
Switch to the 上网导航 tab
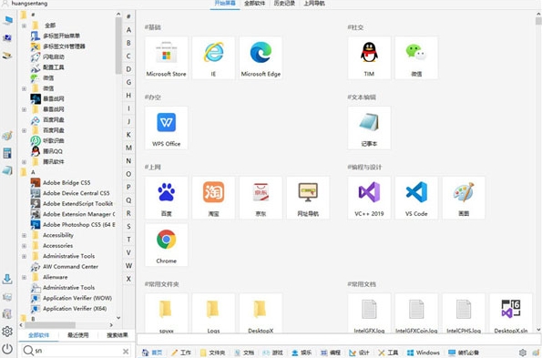(314, 4)
